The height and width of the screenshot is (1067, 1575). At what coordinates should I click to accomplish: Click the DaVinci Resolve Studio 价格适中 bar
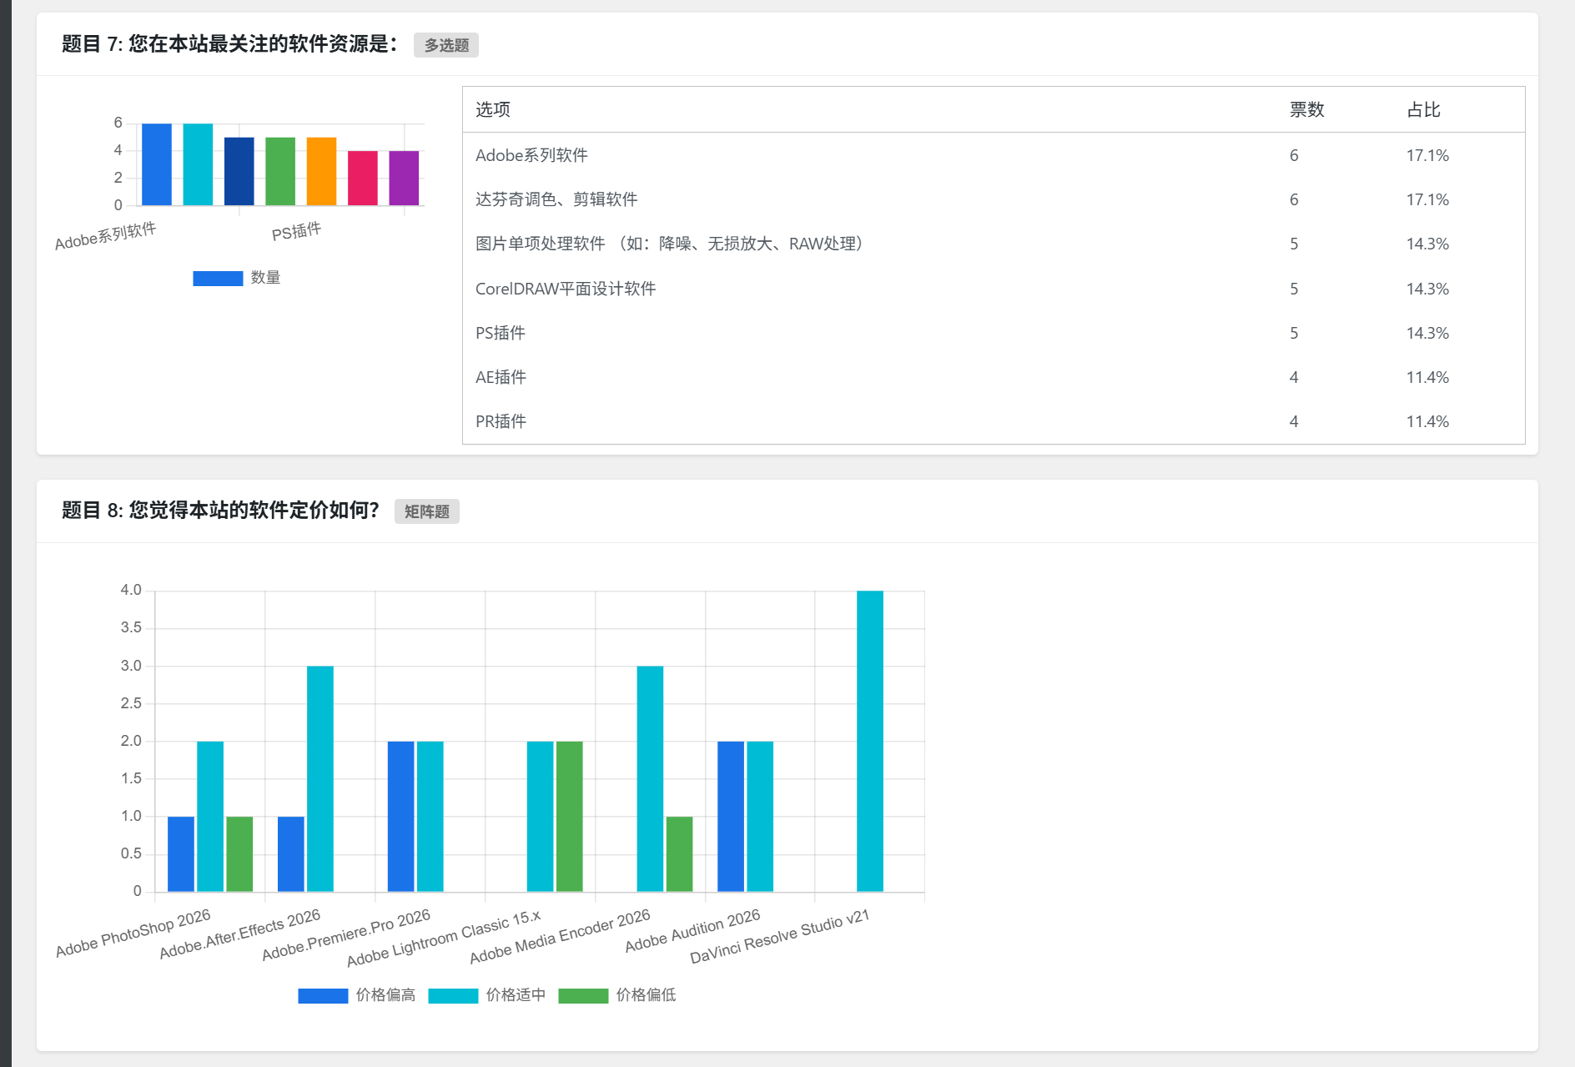(x=870, y=741)
